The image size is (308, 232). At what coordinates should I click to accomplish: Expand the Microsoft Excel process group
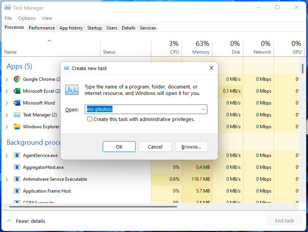(x=7, y=91)
